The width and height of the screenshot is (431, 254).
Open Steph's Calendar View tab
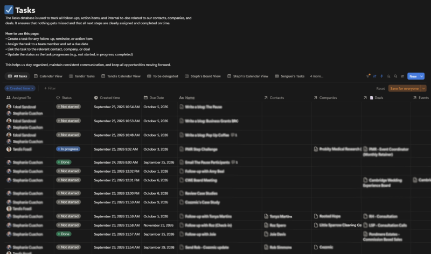248,76
